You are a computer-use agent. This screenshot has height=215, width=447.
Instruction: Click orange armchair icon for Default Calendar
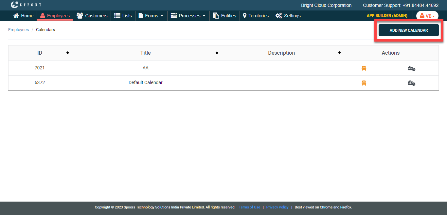point(364,83)
